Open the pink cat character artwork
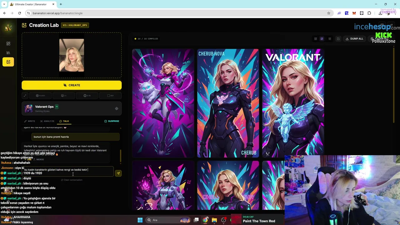The width and height of the screenshot is (400, 225). point(163,103)
